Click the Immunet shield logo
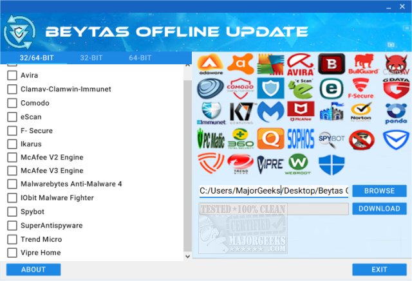The width and height of the screenshot is (412, 281). click(x=211, y=113)
